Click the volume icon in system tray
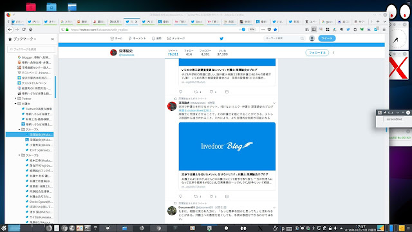Image resolution: width=412 pixels, height=232 pixels. (335, 228)
